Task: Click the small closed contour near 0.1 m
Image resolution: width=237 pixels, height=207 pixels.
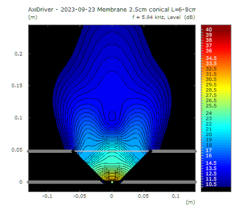Action: coord(112,116)
